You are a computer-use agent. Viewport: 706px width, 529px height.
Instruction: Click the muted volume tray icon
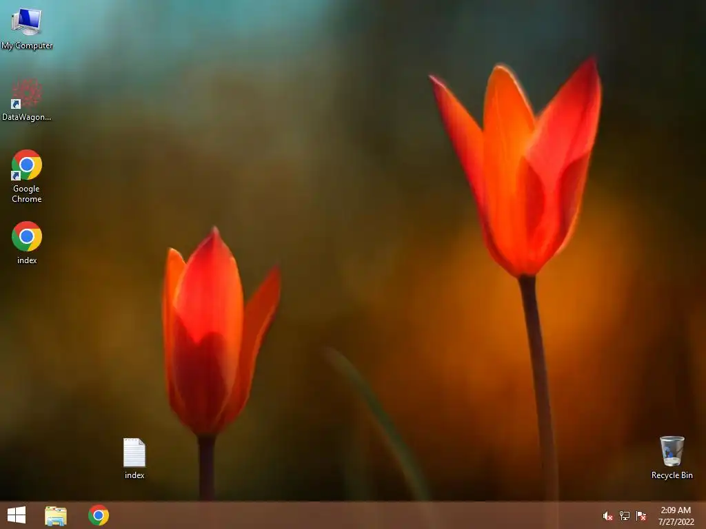pyautogui.click(x=608, y=516)
